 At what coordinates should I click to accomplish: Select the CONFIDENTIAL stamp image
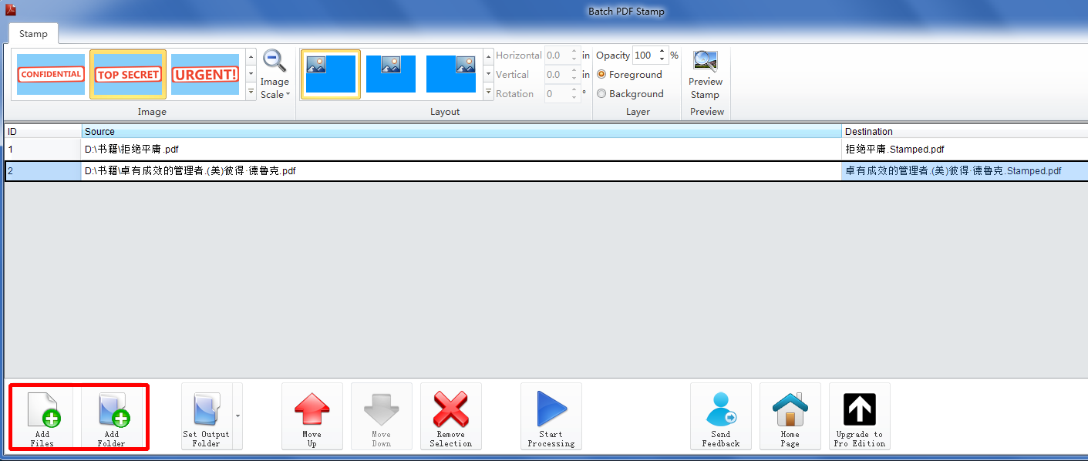[x=51, y=74]
